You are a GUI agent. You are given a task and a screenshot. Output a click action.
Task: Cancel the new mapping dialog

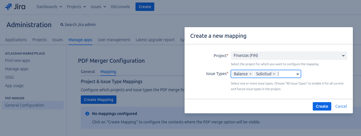(341, 106)
